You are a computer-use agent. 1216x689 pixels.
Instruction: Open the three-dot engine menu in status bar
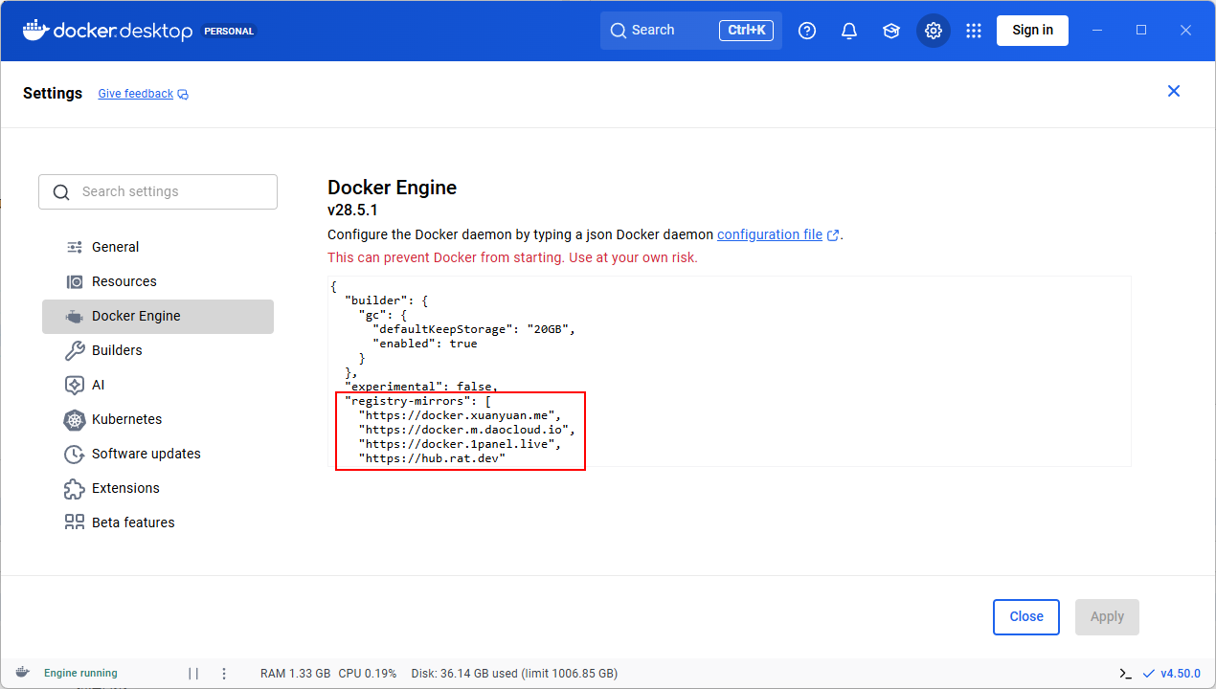click(224, 674)
